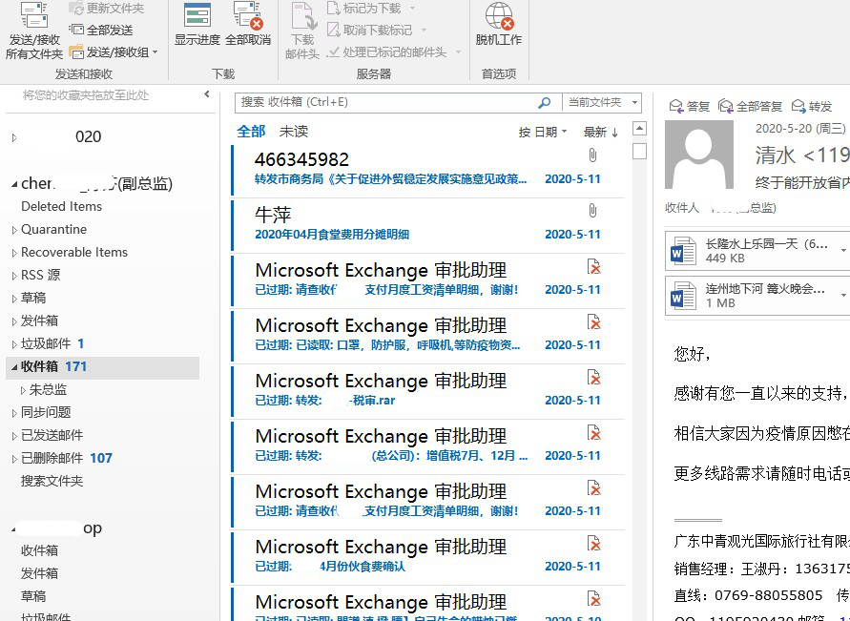
Task: Toggle 脱机工作 offline mode
Action: [499, 25]
